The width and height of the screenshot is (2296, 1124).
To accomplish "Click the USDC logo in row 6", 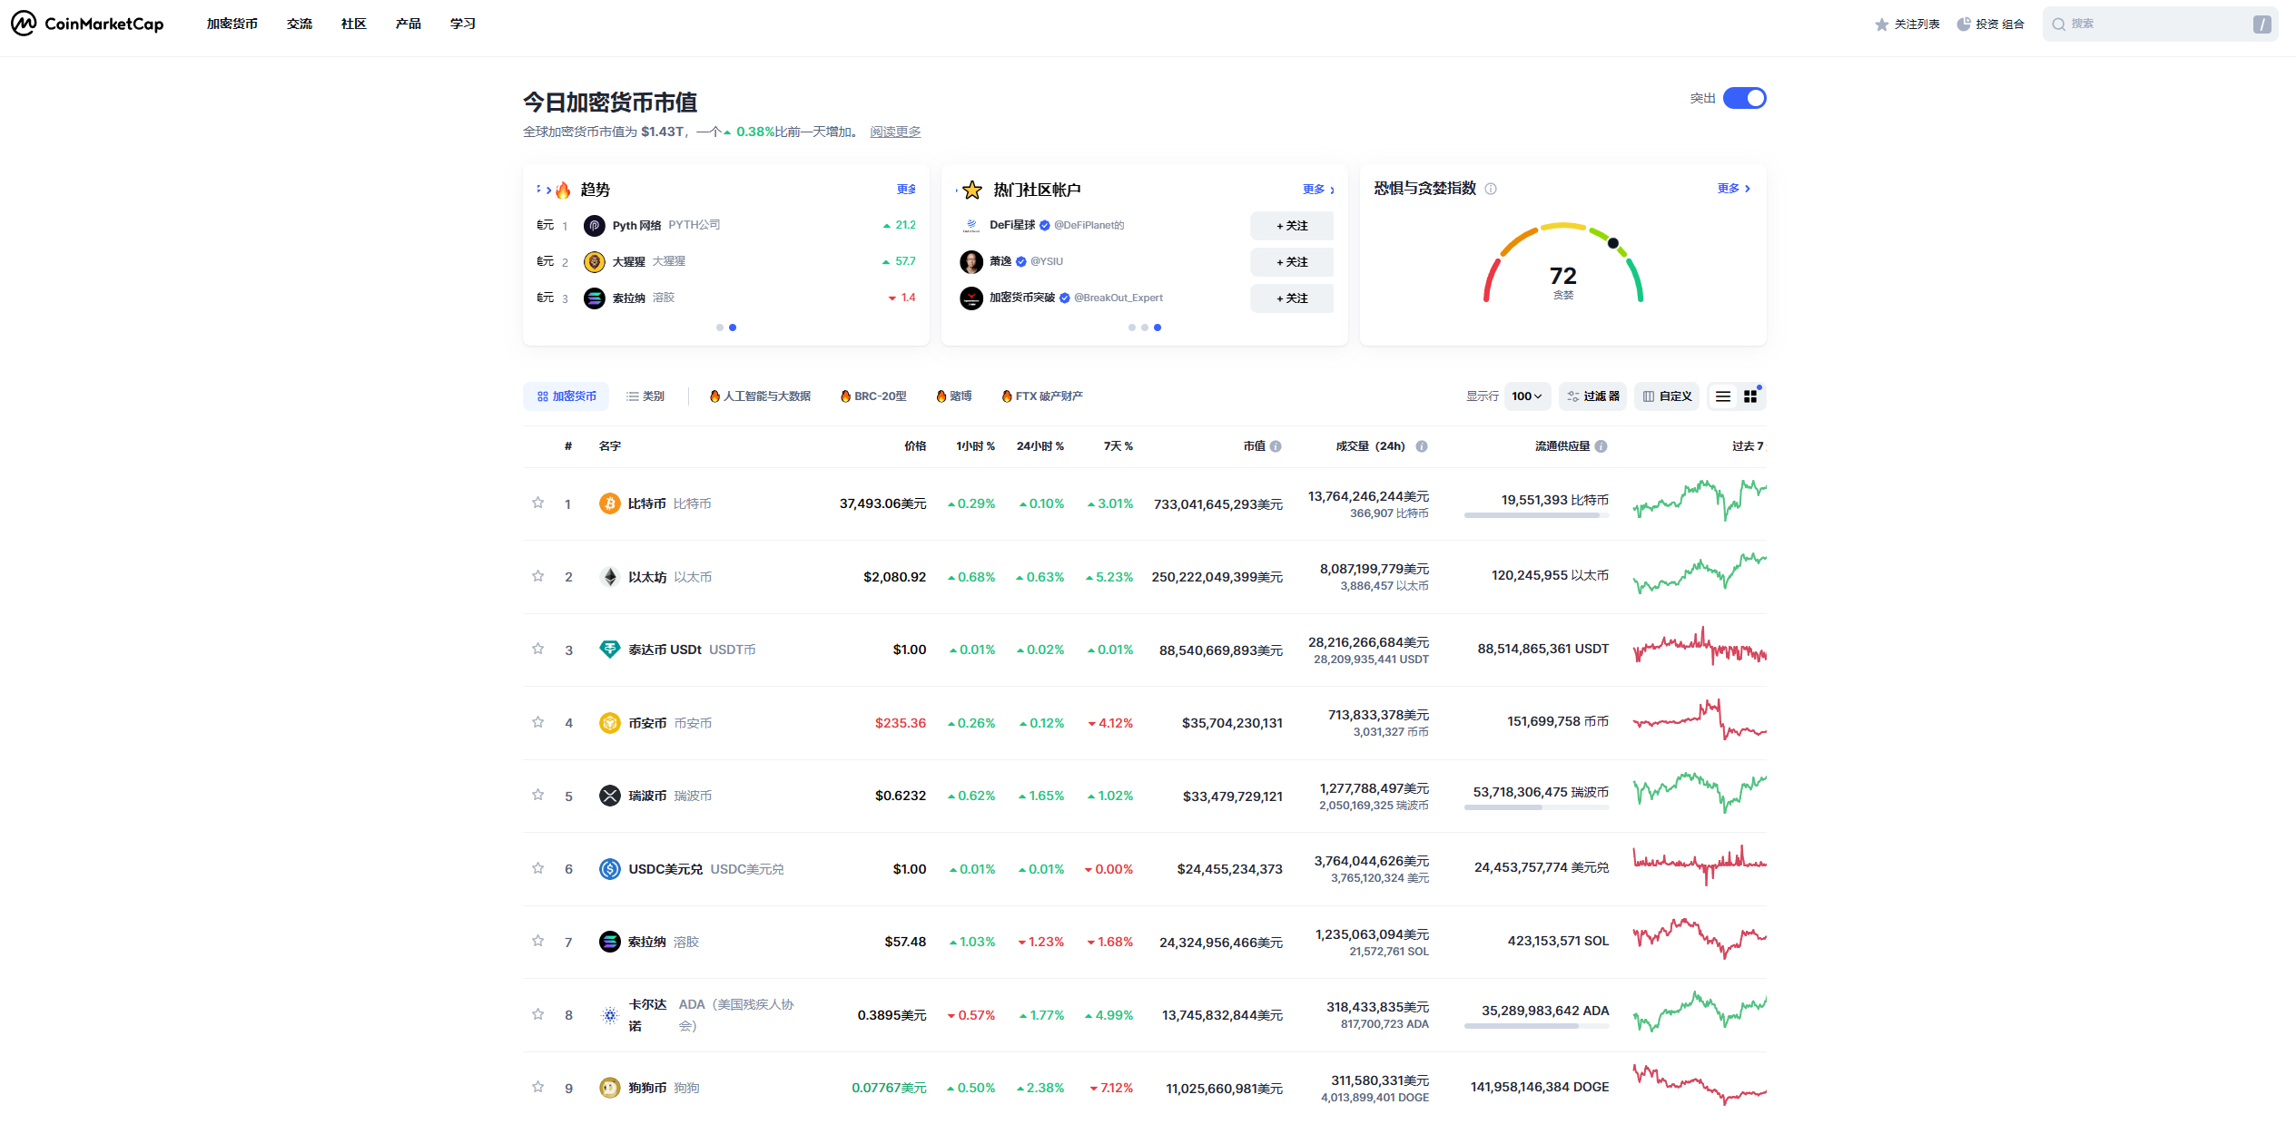I will tap(610, 869).
